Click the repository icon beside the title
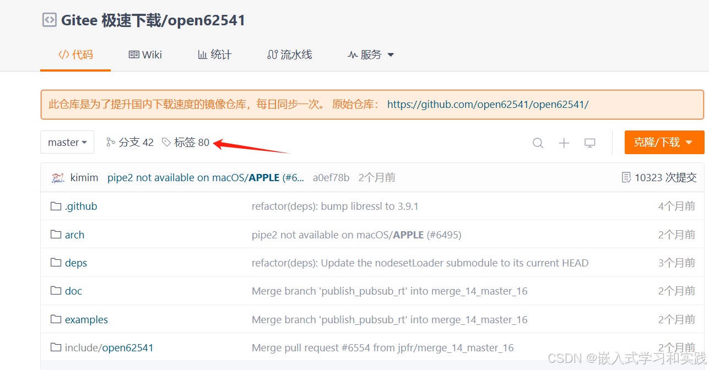Image resolution: width=709 pixels, height=370 pixels. point(49,19)
